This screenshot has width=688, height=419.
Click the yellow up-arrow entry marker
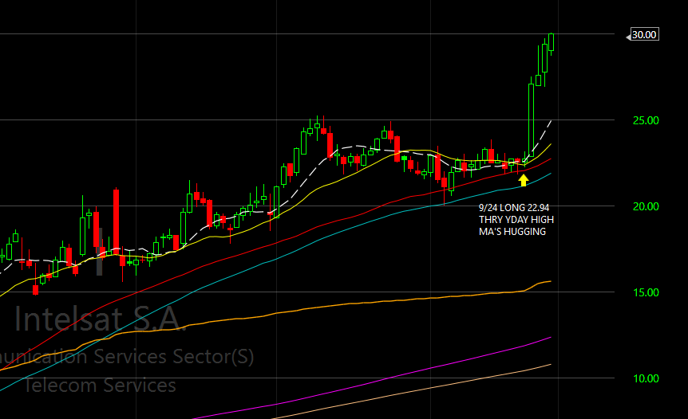523,180
